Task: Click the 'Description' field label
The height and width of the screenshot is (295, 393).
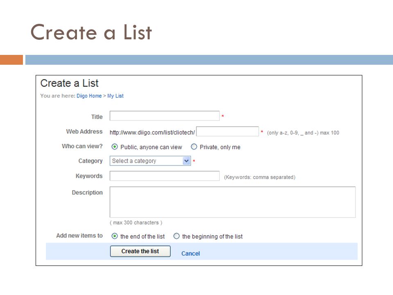Action: coord(87,193)
